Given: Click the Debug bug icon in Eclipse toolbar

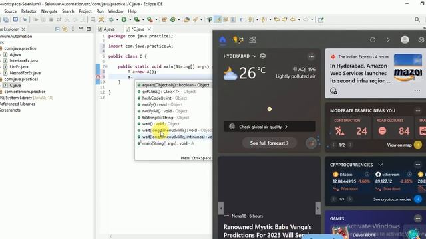Looking at the screenshot, I should pyautogui.click(x=111, y=19).
